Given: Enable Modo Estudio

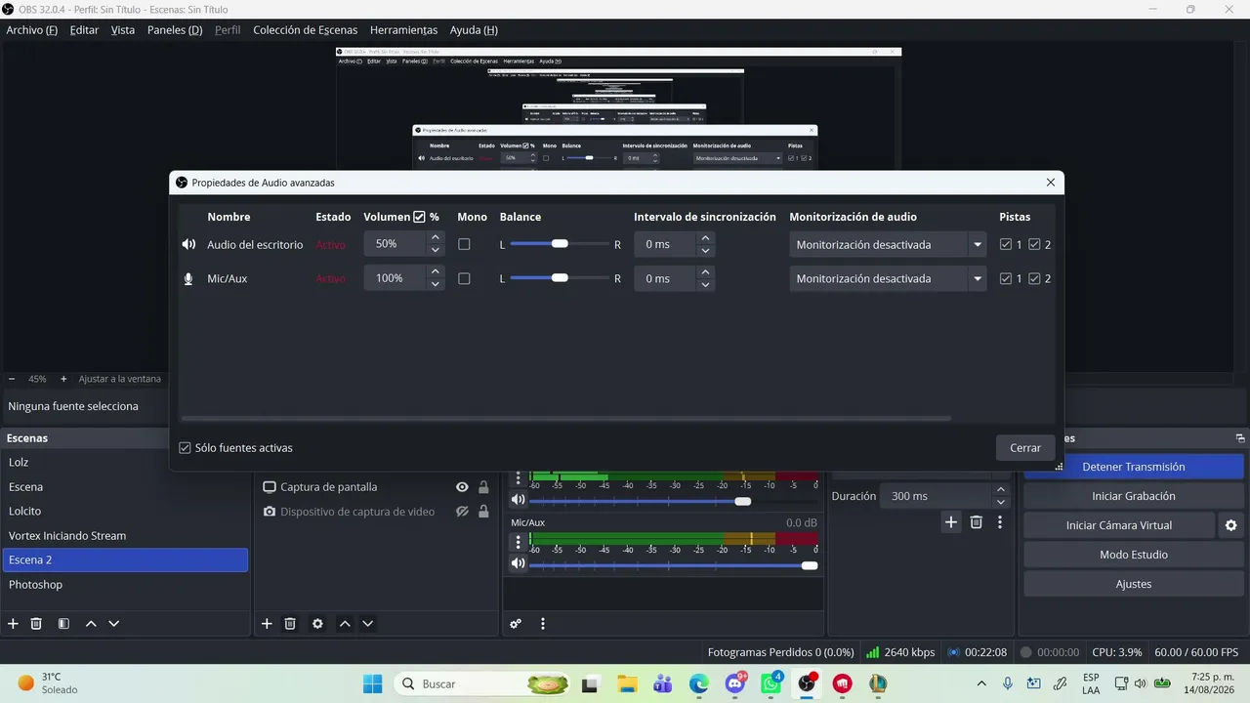Looking at the screenshot, I should [x=1134, y=555].
